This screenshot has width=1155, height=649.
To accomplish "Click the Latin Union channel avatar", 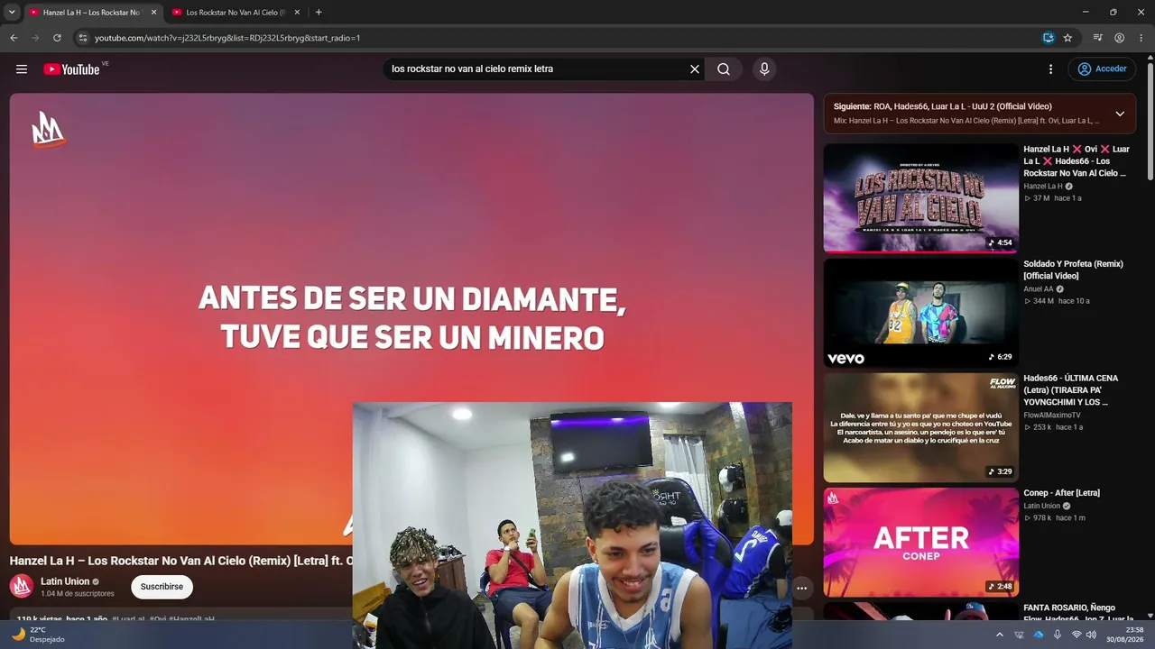I will point(22,587).
